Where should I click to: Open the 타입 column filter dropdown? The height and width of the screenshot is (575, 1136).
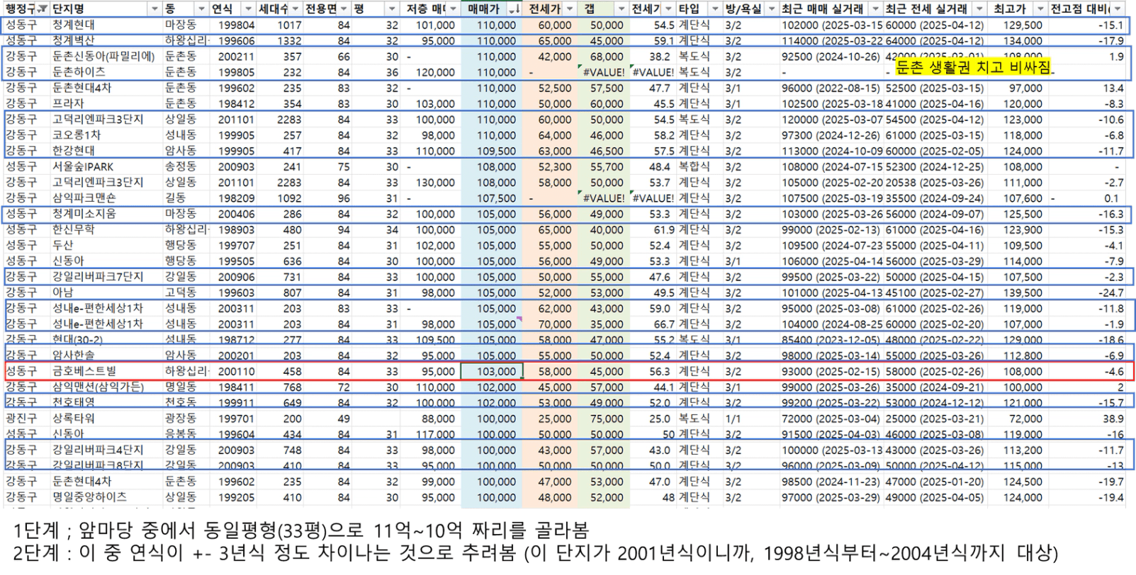click(x=712, y=8)
